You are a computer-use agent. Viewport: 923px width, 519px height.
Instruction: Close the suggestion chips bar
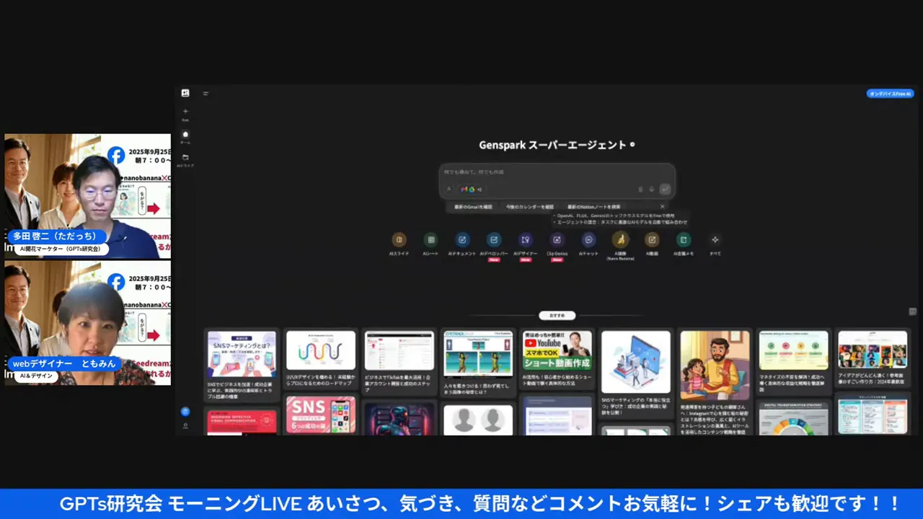pyautogui.click(x=663, y=207)
